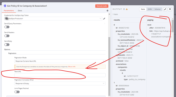This screenshot has height=97, width=176.
Task: Open HubSpot credential selector dropdown
Action: coord(53,19)
